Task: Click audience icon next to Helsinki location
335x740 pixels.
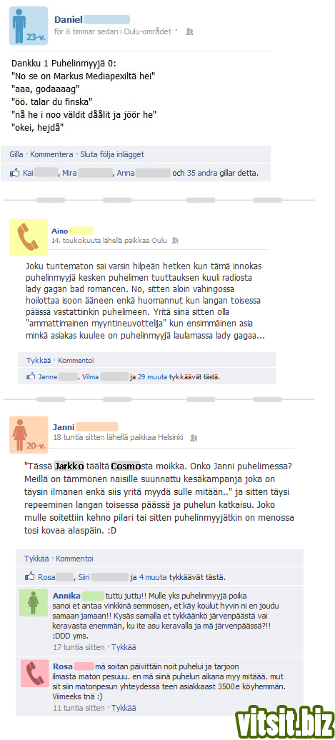Action: pyautogui.click(x=194, y=438)
